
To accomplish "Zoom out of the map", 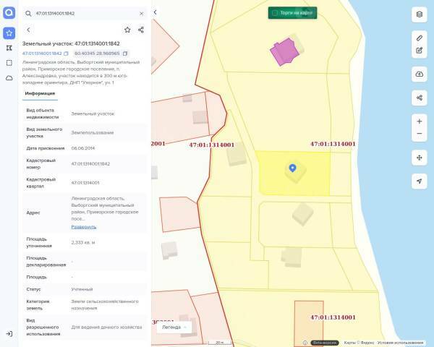I will [x=420, y=134].
